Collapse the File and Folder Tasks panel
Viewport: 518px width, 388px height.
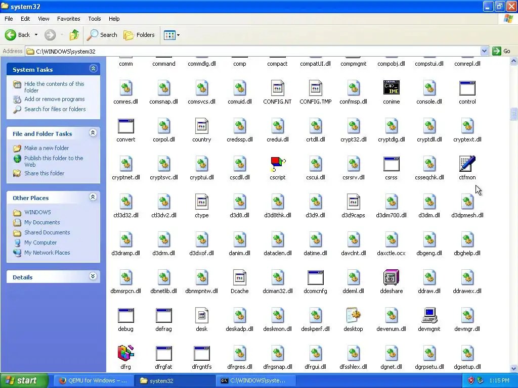point(93,133)
